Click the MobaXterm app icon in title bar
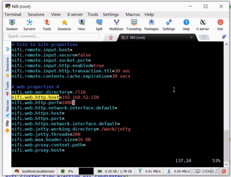Screen dimensions: 231x177 pyautogui.click(x=8, y=6)
